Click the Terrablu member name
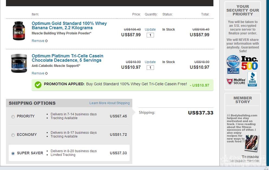The width and height of the screenshot is (269, 170). click(x=250, y=157)
